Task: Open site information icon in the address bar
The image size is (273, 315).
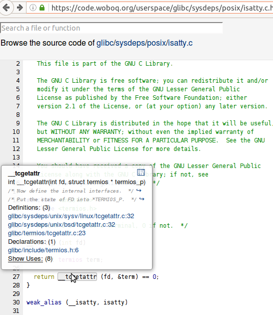Action: click(33, 8)
